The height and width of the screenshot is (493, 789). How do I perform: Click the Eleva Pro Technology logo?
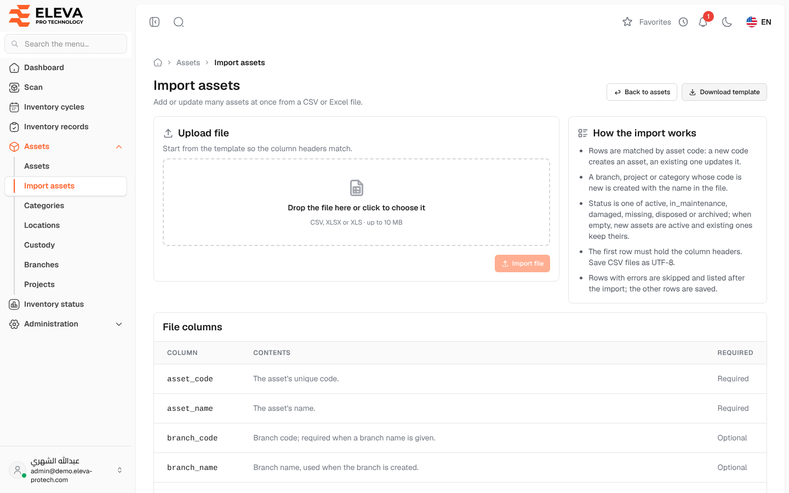[x=47, y=15]
